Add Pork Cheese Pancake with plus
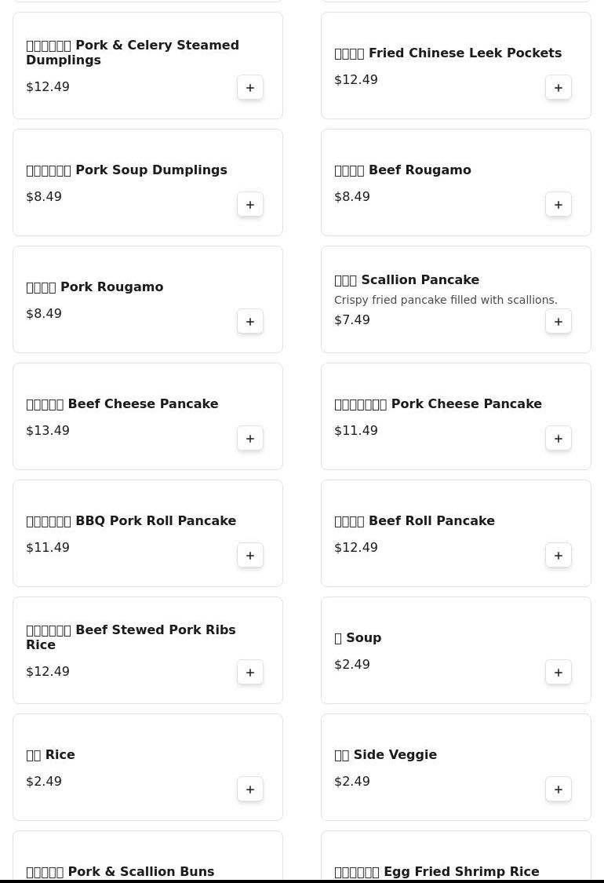 (x=559, y=438)
